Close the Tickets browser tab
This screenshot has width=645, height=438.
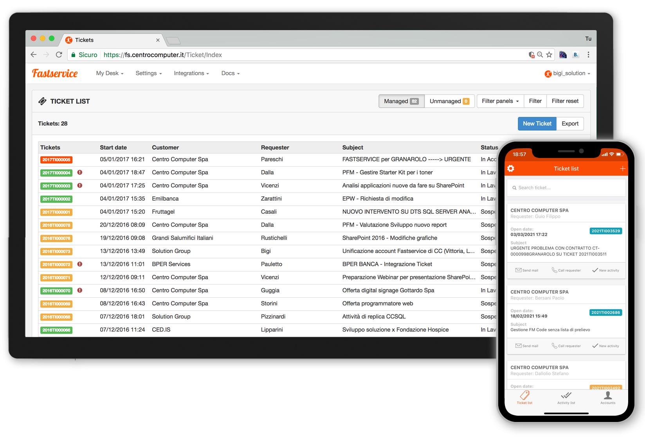click(158, 40)
